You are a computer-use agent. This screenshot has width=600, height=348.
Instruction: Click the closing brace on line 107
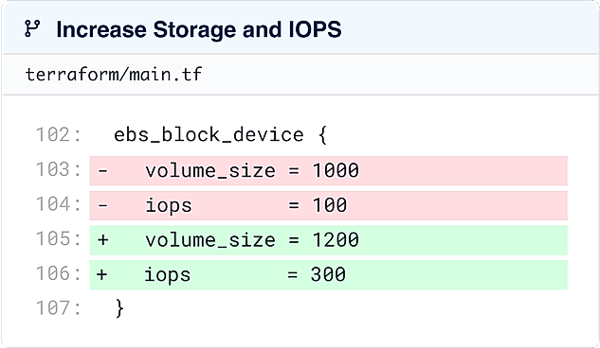[x=119, y=308]
